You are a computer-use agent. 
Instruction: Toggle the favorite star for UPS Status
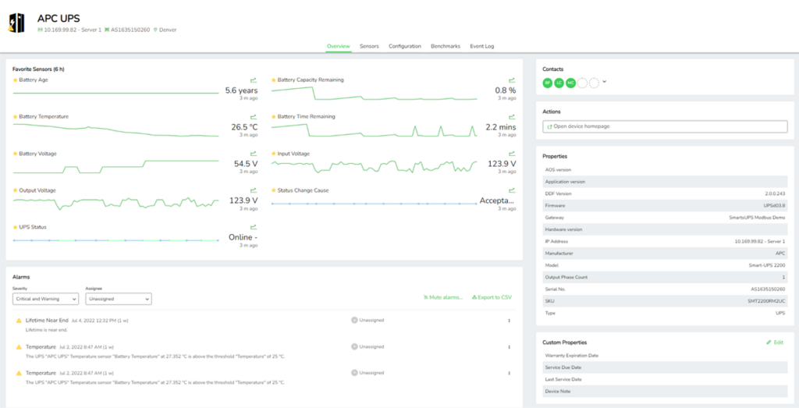(x=15, y=227)
